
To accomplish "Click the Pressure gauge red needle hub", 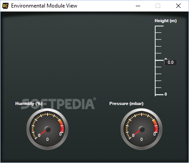I will click(x=142, y=129).
